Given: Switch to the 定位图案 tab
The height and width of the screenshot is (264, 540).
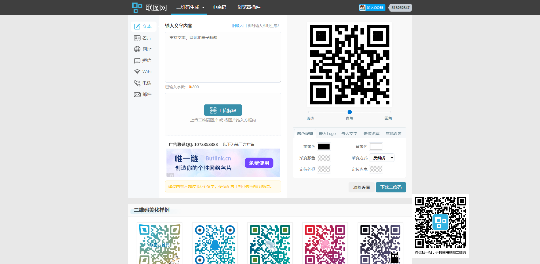Looking at the screenshot, I should (x=371, y=133).
